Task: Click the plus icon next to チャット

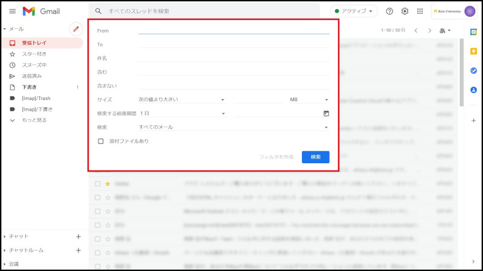Action: pos(78,237)
